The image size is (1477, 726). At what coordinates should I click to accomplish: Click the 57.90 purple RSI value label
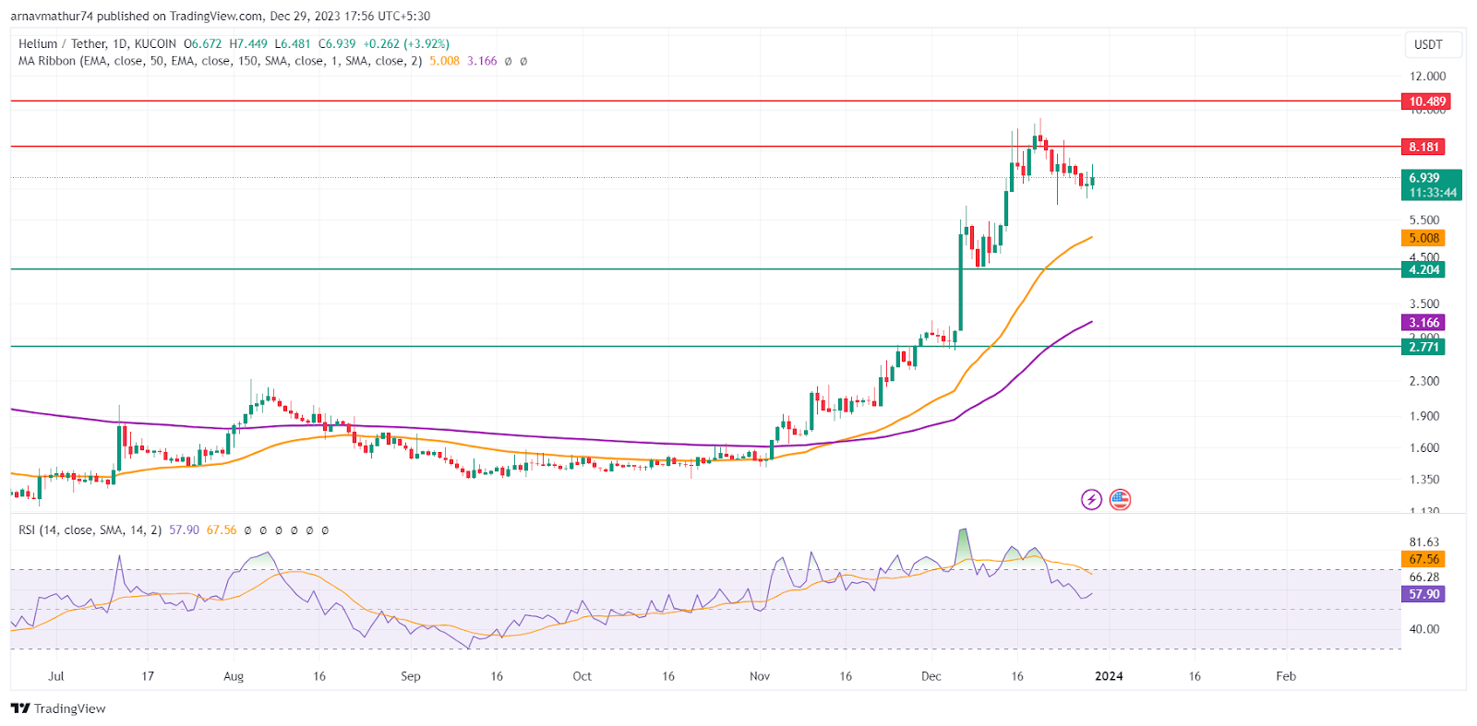[1423, 594]
